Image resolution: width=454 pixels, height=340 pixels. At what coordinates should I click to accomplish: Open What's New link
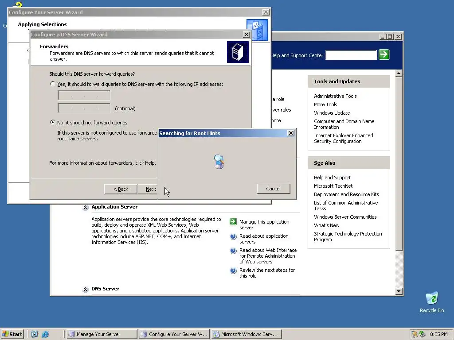tap(327, 225)
